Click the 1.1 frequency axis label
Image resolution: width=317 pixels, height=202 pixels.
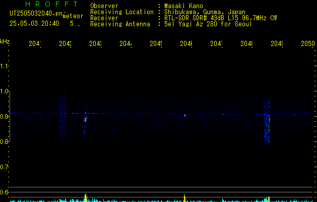4,66
